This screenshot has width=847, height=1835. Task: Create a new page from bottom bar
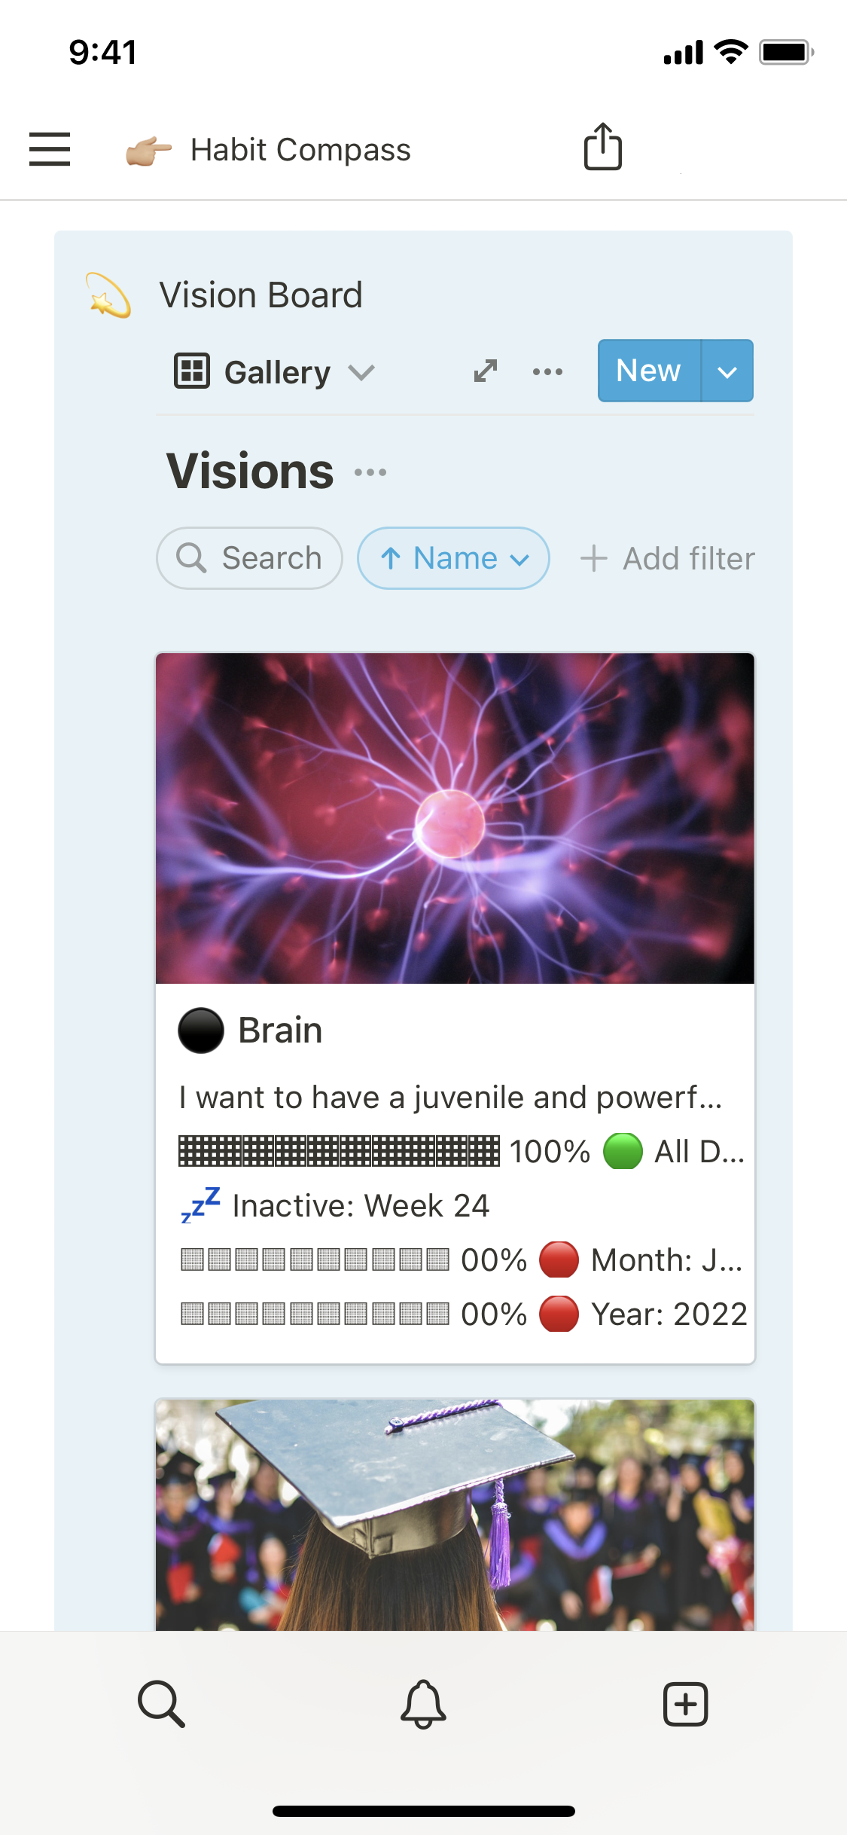(685, 1703)
